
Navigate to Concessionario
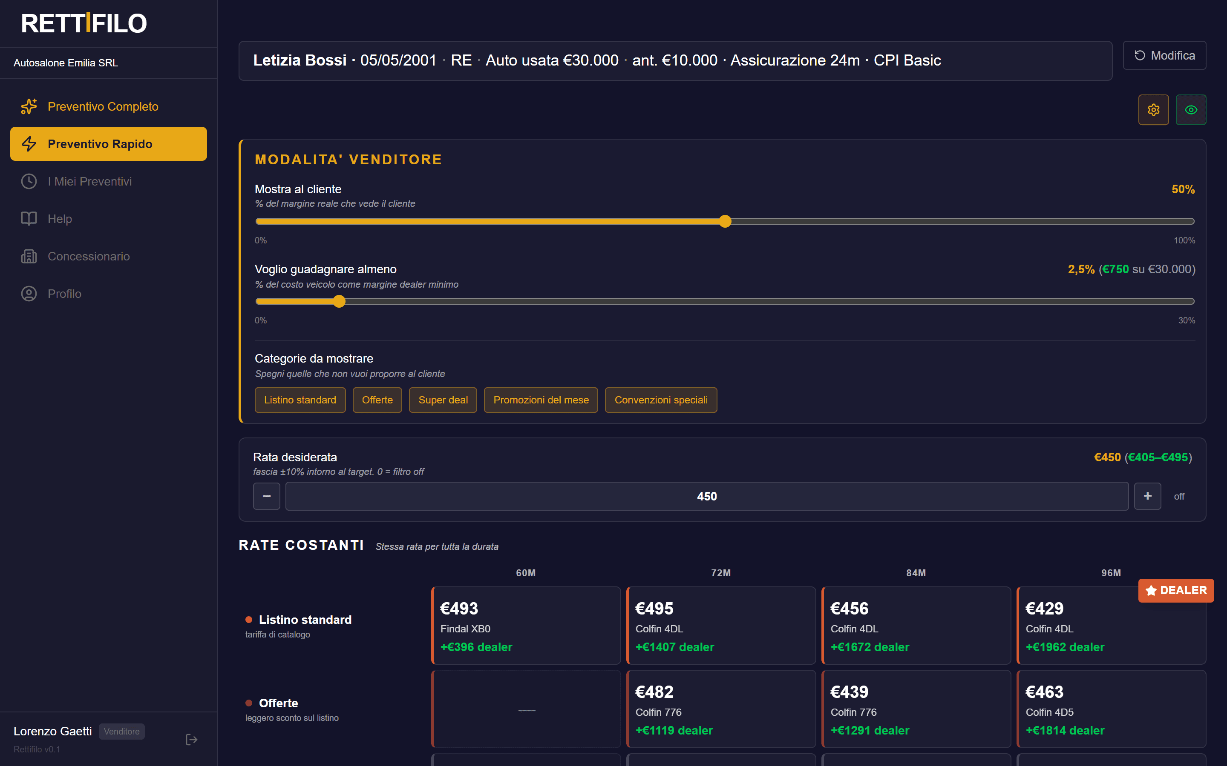[109, 256]
